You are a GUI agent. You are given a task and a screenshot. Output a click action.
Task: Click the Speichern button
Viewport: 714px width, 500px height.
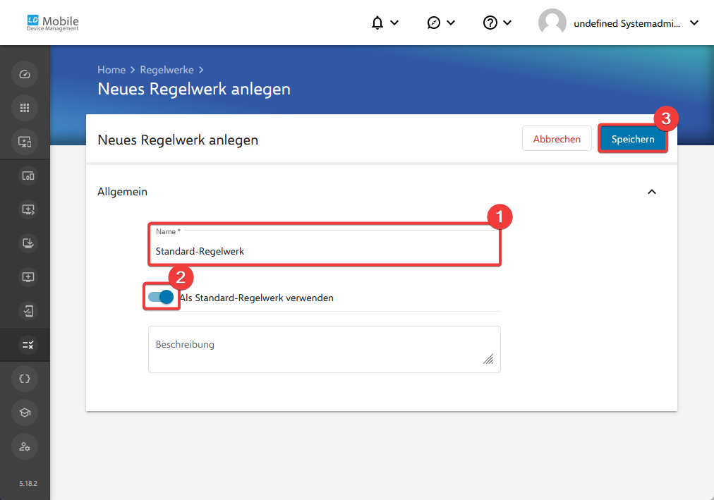632,139
